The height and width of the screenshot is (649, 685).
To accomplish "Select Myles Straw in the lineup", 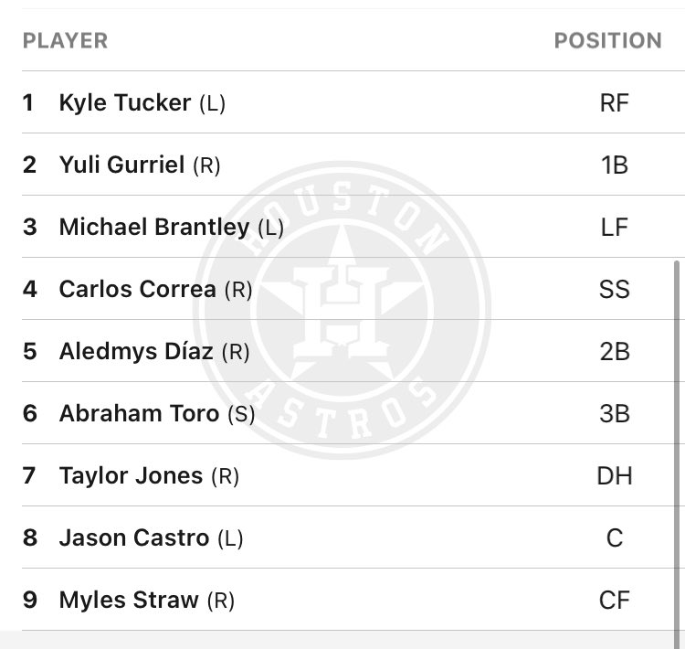I will click(128, 600).
